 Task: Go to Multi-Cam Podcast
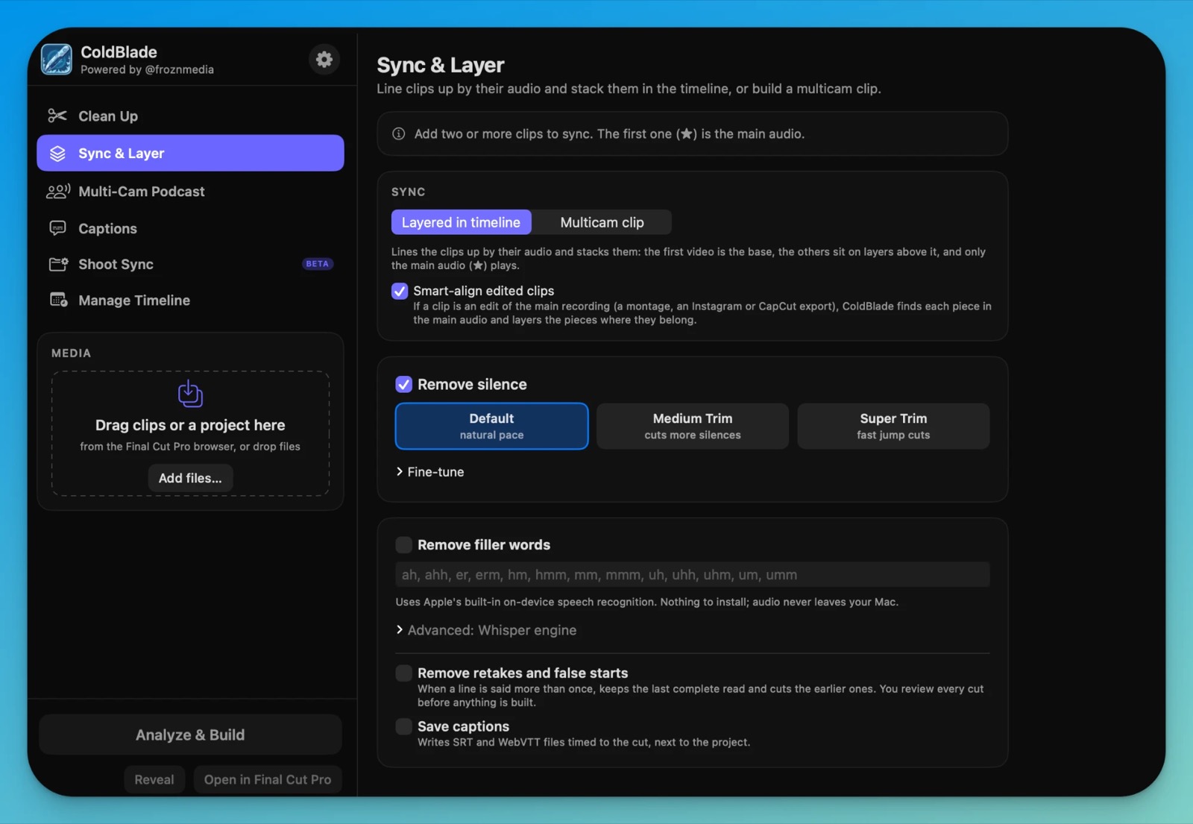click(x=190, y=192)
